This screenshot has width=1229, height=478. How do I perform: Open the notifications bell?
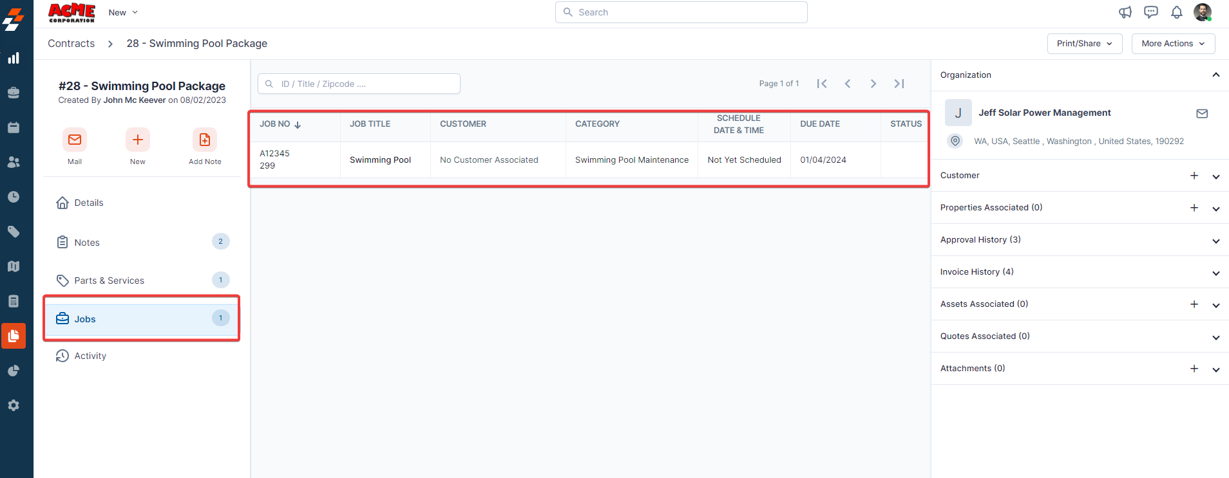(1176, 12)
